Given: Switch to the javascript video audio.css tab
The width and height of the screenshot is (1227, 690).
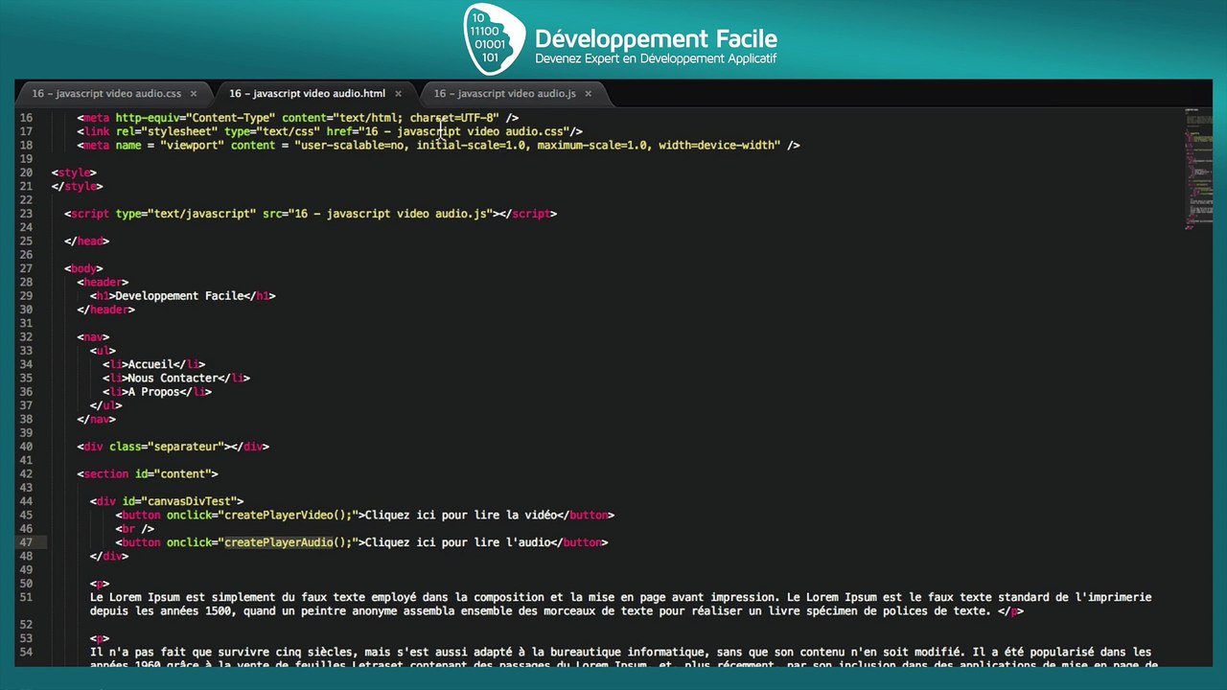Looking at the screenshot, I should coord(106,93).
